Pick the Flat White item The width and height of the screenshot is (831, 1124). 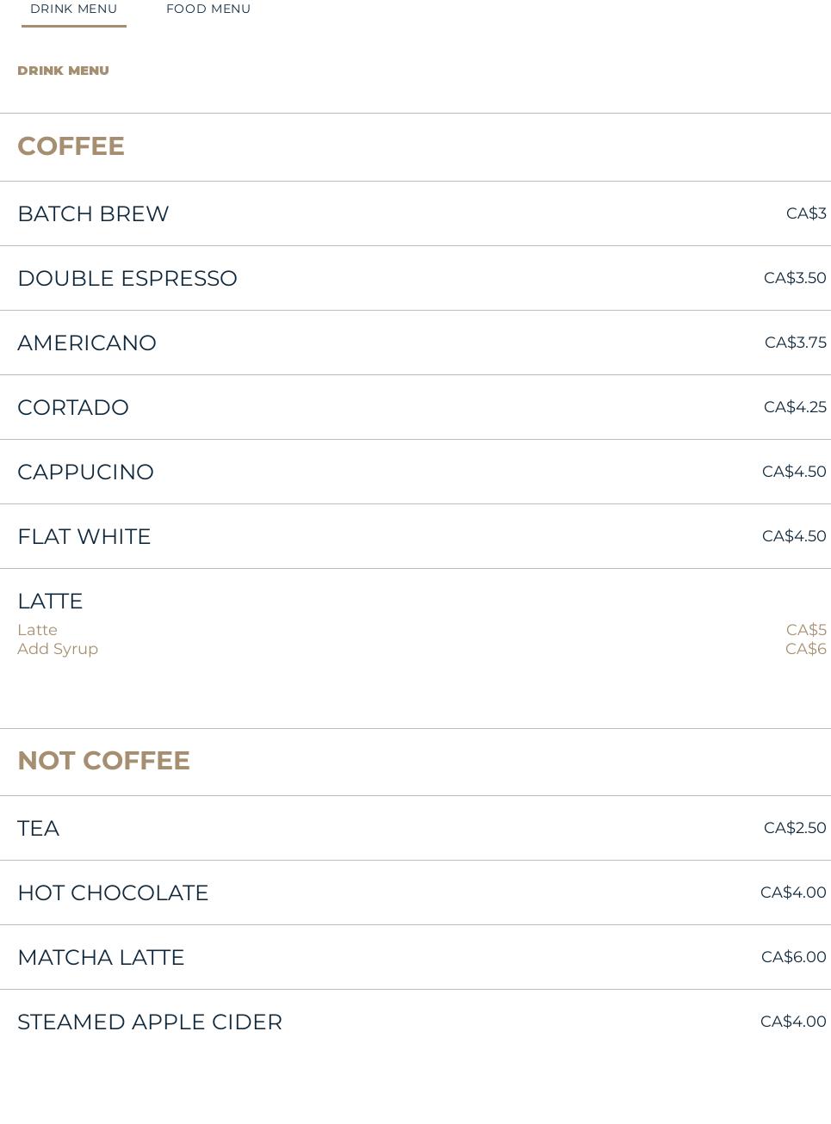click(84, 536)
